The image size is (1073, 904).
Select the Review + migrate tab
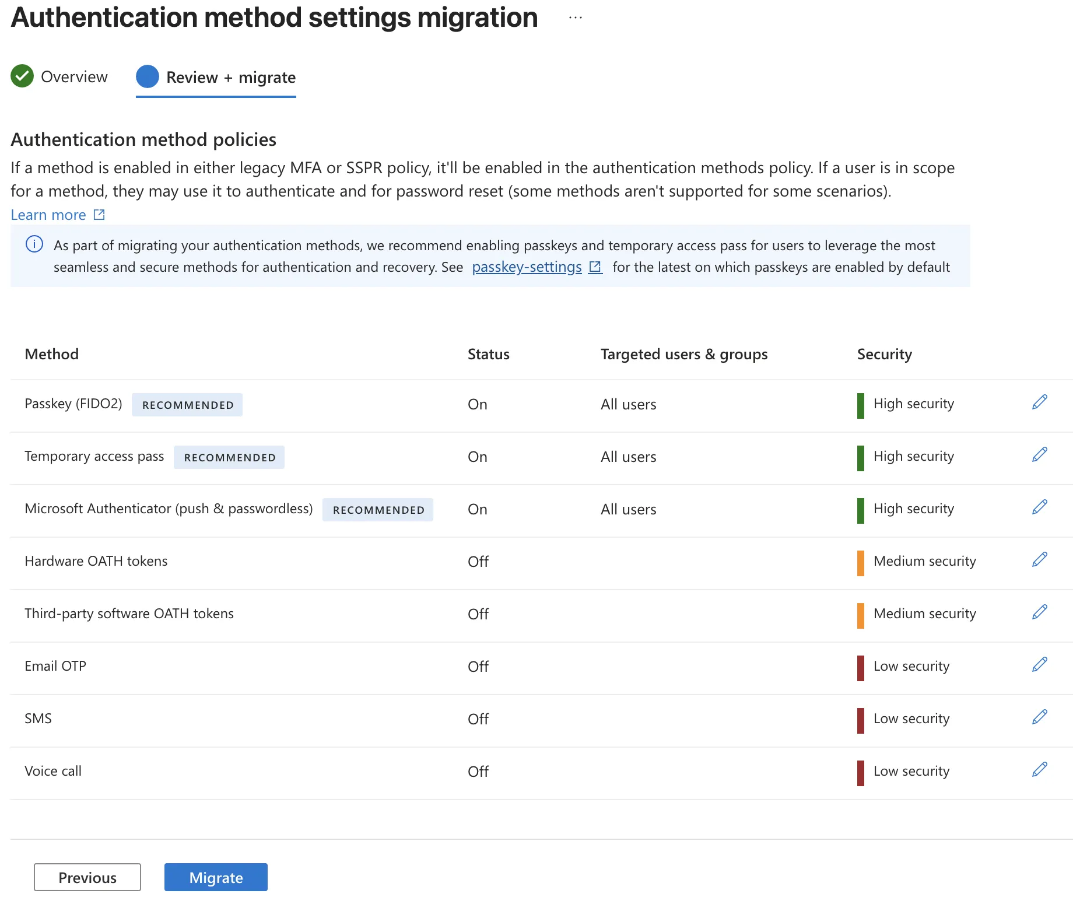click(230, 77)
